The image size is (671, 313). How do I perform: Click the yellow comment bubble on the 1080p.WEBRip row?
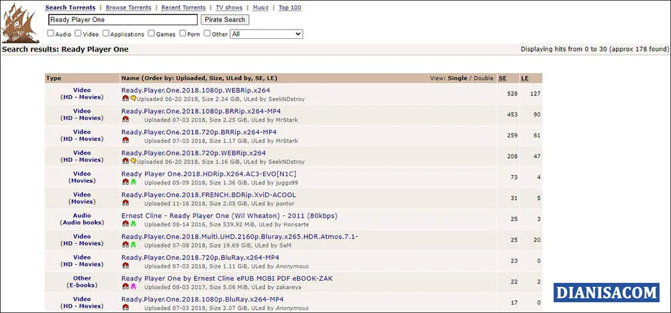(133, 99)
